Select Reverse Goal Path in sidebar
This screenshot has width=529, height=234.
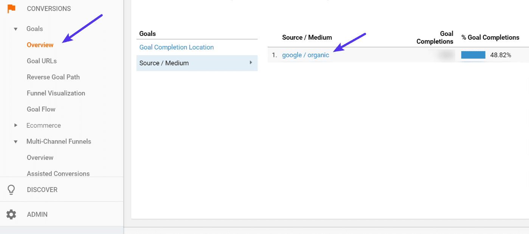[x=53, y=77]
